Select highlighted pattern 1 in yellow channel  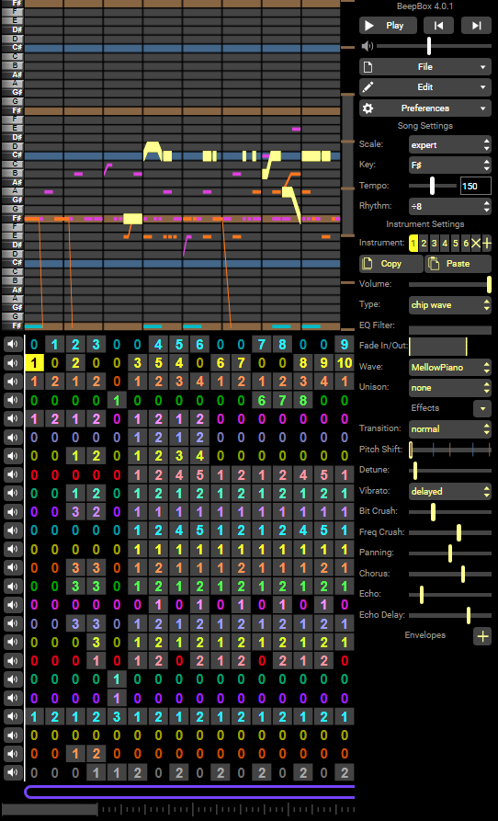tap(34, 363)
